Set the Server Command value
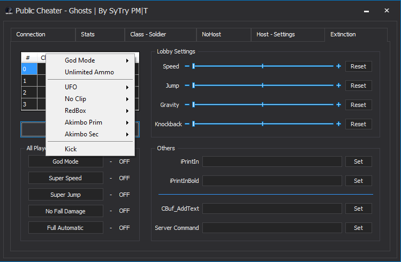 coord(359,228)
